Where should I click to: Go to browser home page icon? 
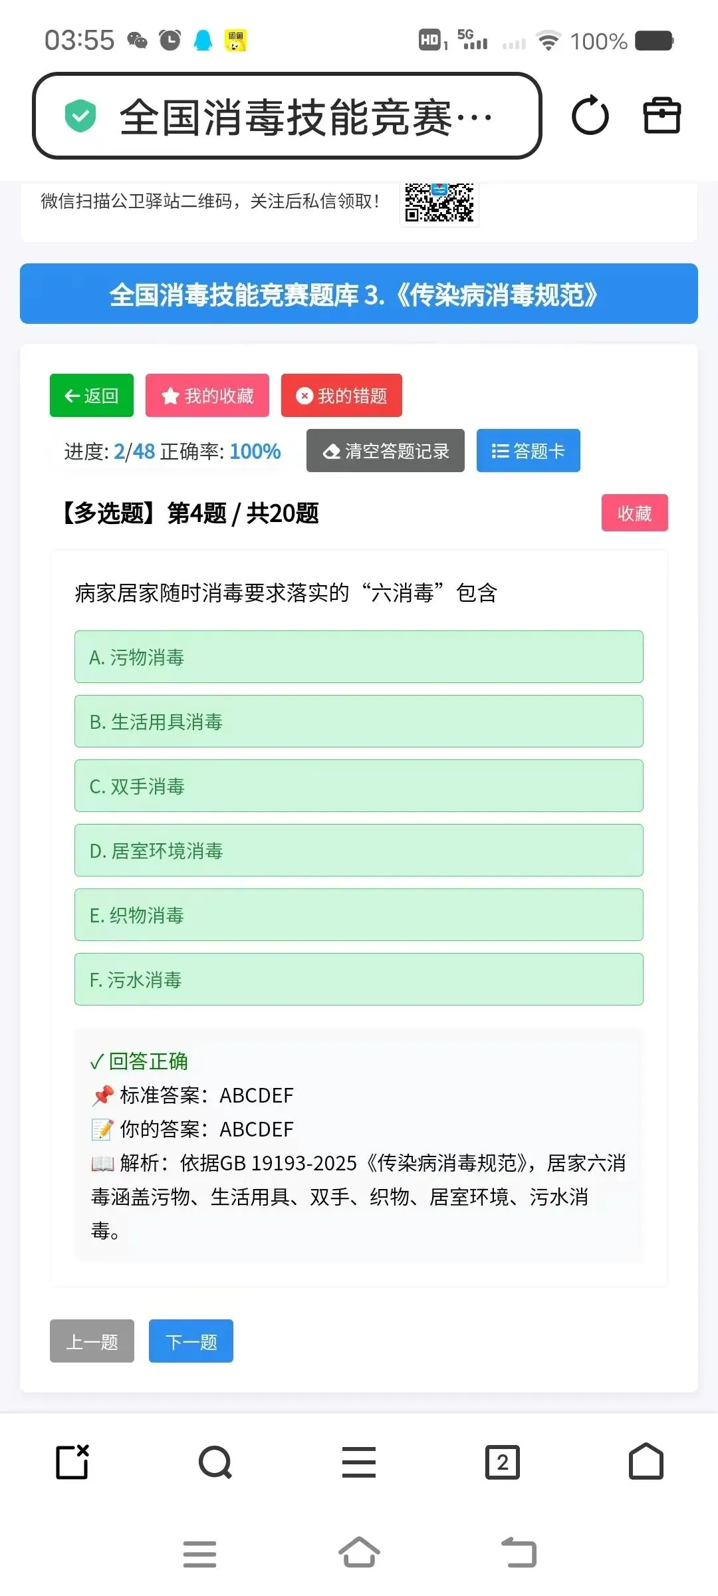[x=646, y=1461]
